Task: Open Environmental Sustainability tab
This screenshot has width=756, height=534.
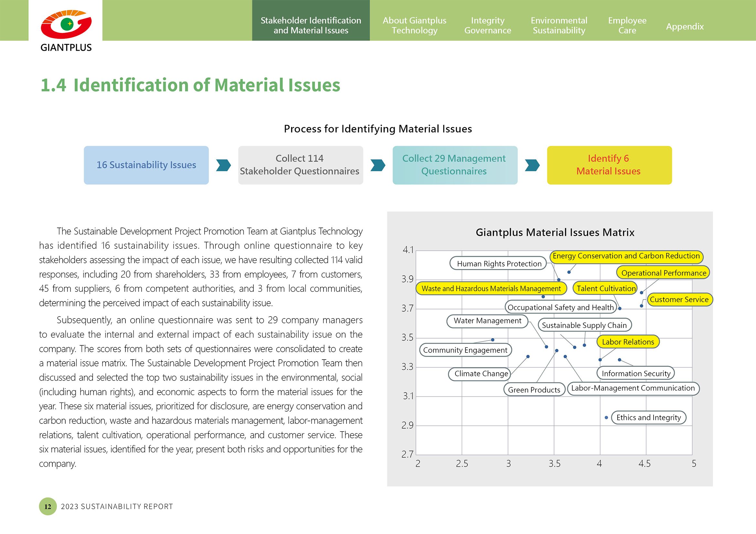Action: tap(559, 25)
